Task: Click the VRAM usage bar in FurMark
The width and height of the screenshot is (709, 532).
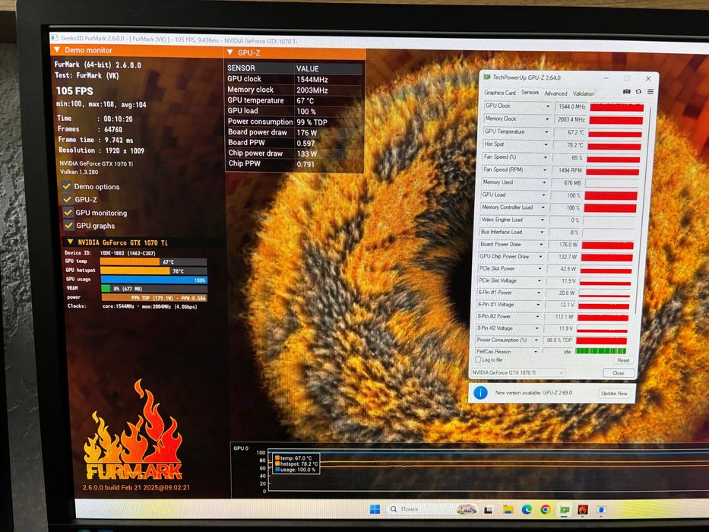Action: 154,289
